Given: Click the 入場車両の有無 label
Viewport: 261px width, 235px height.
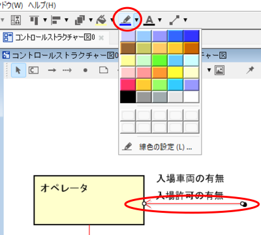Looking at the screenshot, I should [x=191, y=179].
